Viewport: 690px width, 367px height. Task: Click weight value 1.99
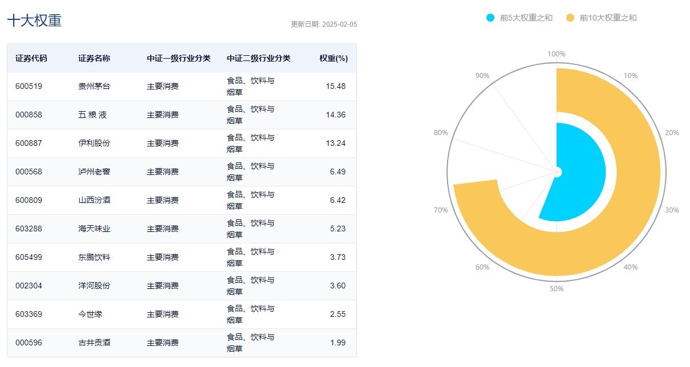tap(338, 342)
